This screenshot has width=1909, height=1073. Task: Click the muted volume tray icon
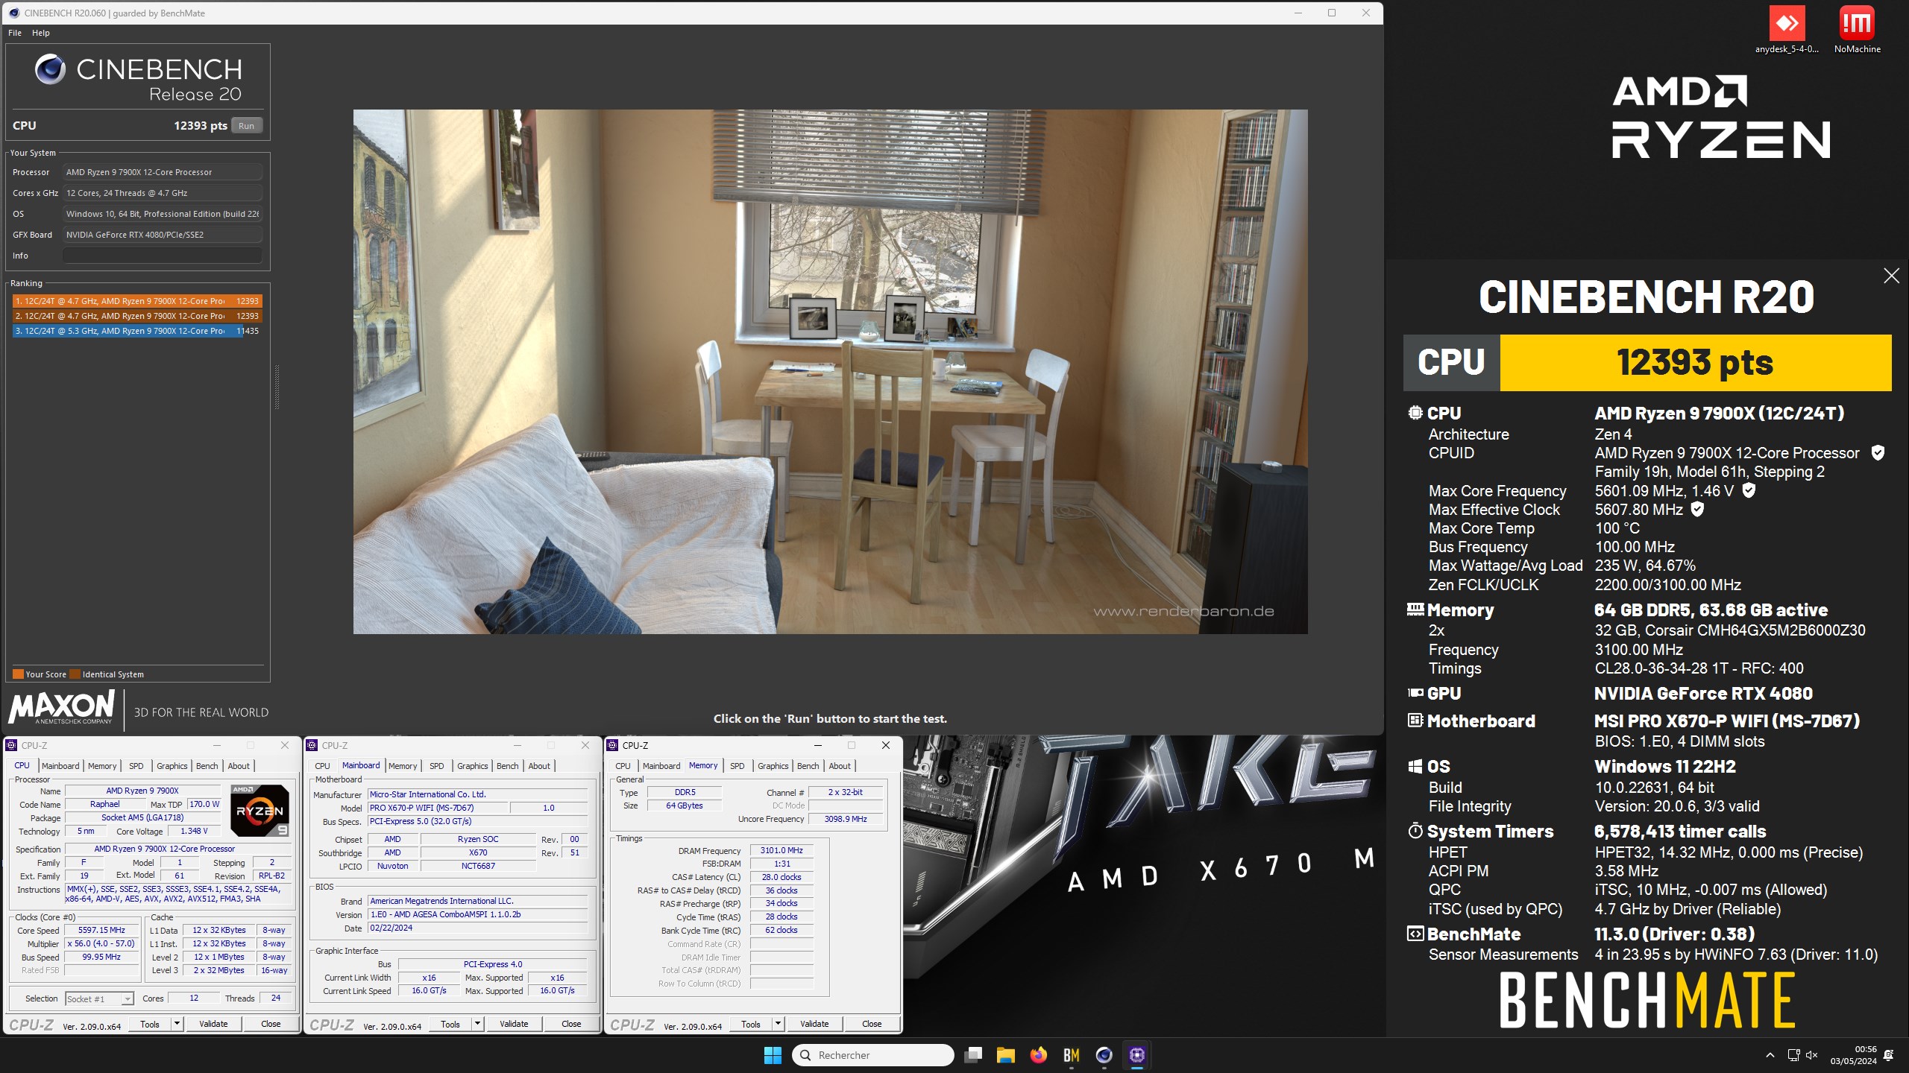click(x=1812, y=1055)
